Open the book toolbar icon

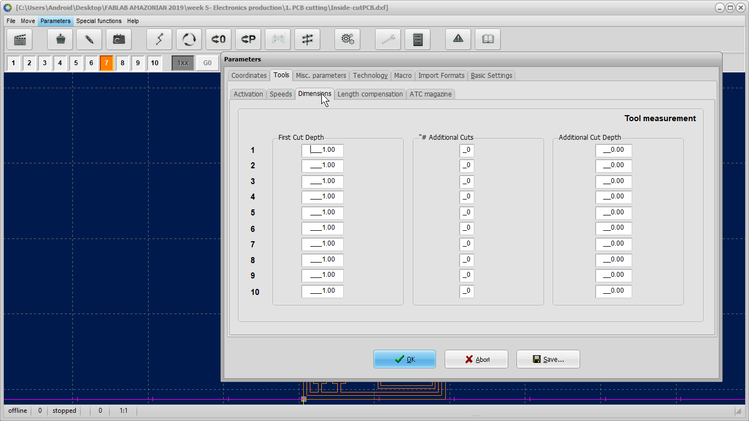point(488,39)
